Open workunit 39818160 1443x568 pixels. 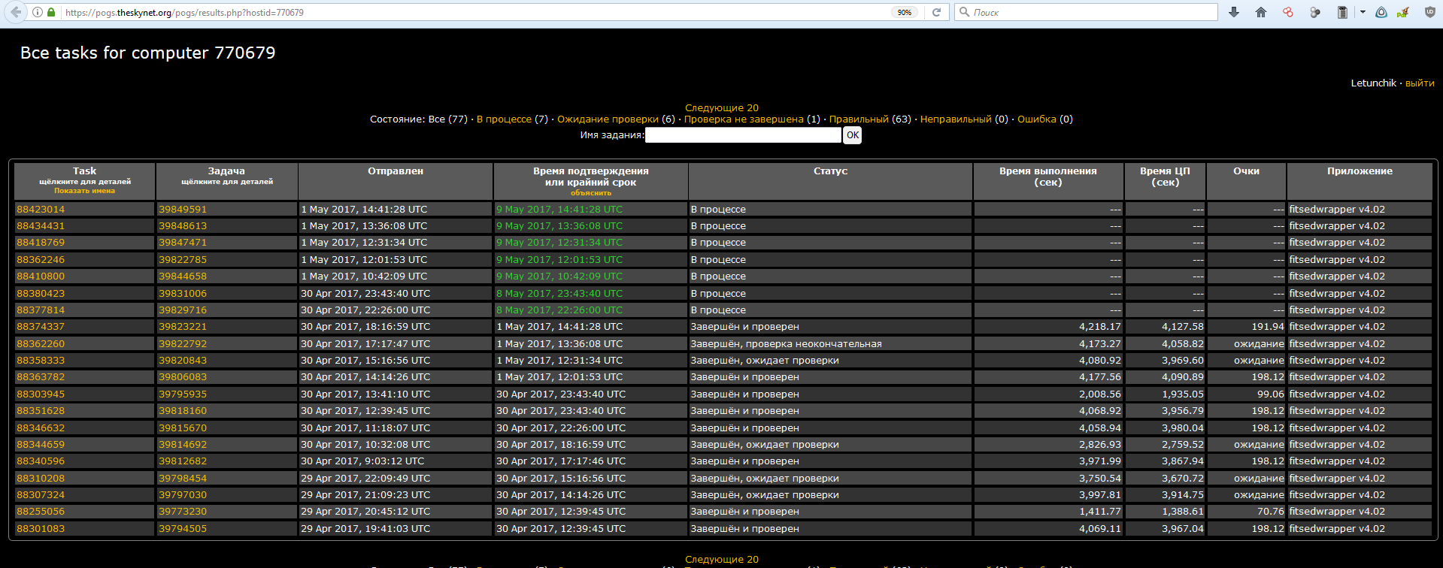(183, 410)
